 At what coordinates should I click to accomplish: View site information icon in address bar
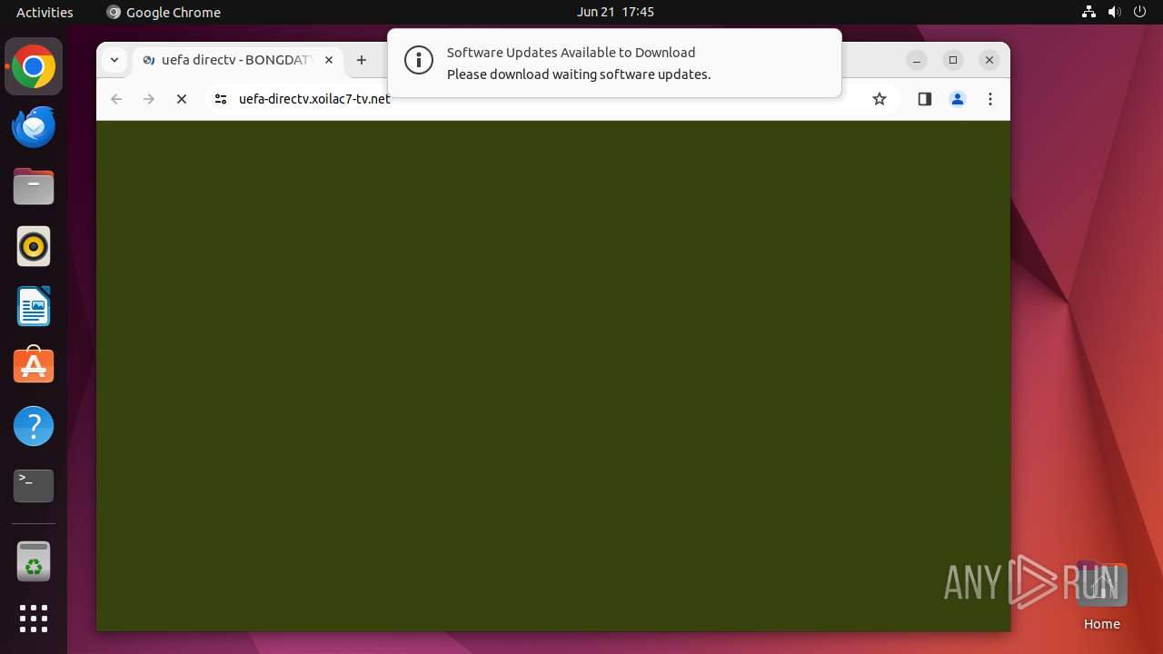220,99
